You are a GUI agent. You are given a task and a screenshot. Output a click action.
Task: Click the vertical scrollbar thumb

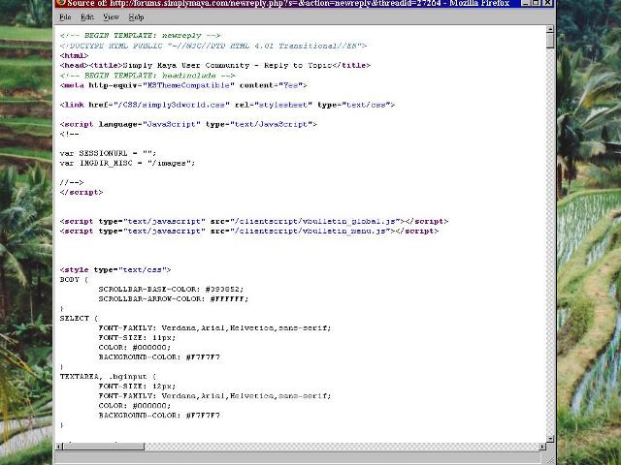pyautogui.click(x=550, y=41)
